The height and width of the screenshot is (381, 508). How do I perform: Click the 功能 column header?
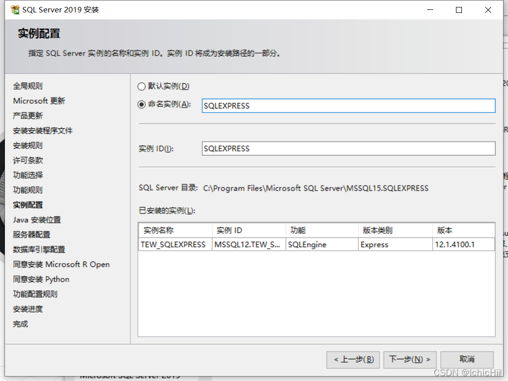tap(322, 230)
